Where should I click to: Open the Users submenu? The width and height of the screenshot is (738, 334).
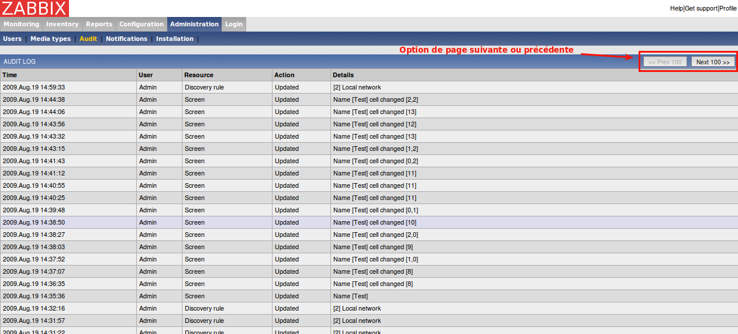pos(12,39)
